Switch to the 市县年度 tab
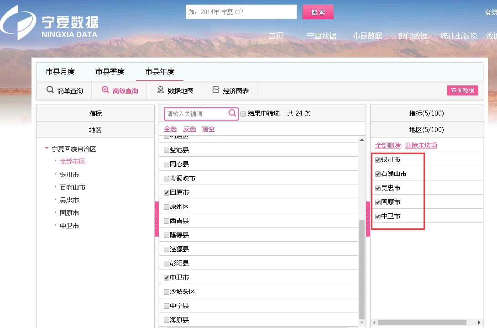The image size is (497, 328). pos(160,72)
